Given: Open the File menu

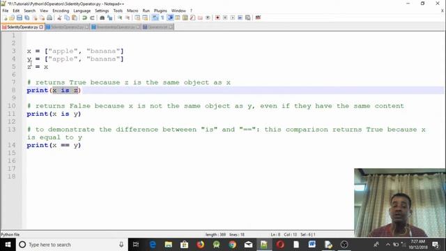Looking at the screenshot, I should [6, 11].
